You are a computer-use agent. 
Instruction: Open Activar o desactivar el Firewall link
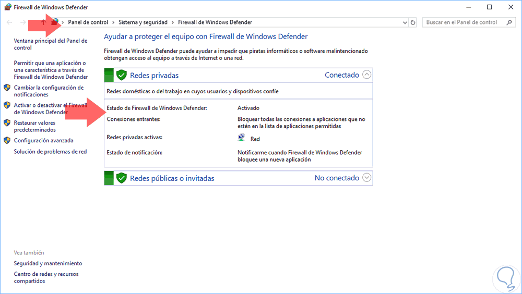point(51,109)
